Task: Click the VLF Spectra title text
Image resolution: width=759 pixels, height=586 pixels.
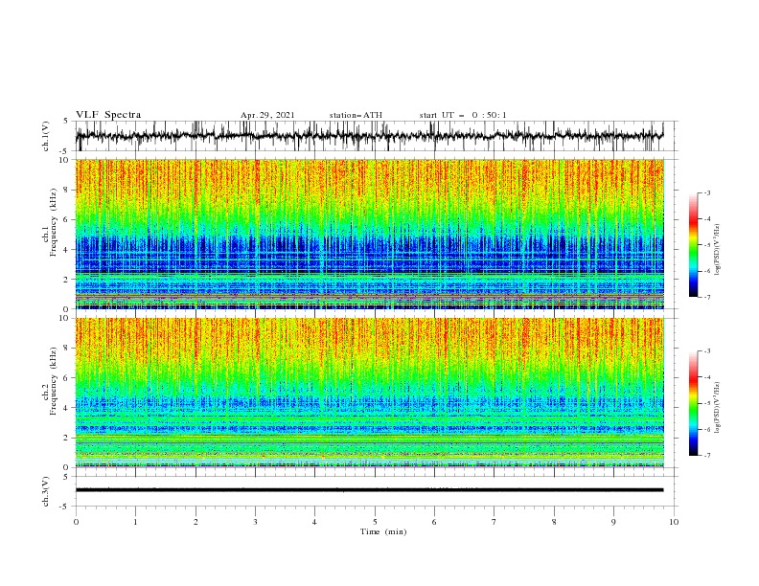Action: click(x=108, y=115)
